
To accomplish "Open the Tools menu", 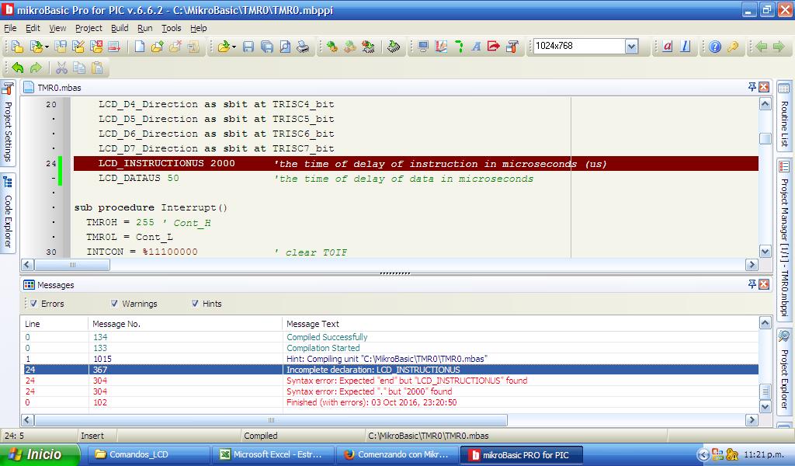I will coord(172,28).
